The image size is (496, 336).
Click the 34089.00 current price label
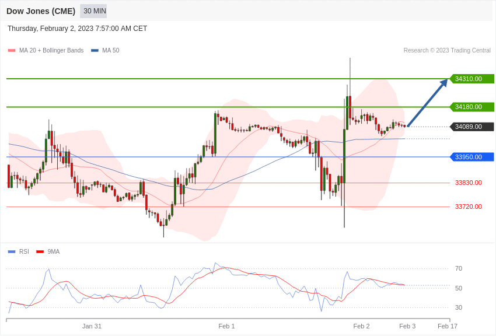pos(471,127)
